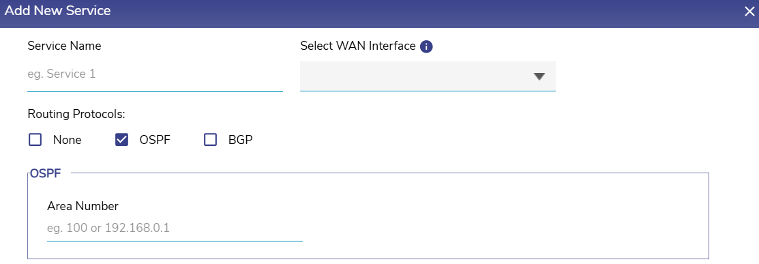Click the "Add New Service" dialog title

tap(57, 11)
